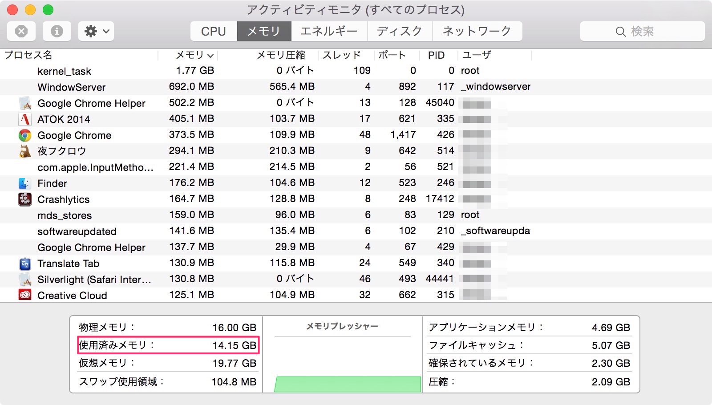712x405 pixels.
Task: Click the 検索 search field
Action: pos(642,31)
